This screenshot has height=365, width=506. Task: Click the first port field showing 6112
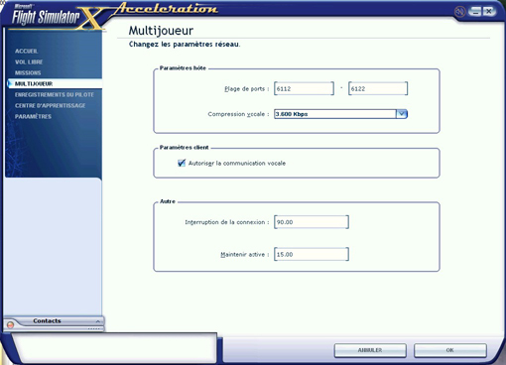pyautogui.click(x=304, y=88)
